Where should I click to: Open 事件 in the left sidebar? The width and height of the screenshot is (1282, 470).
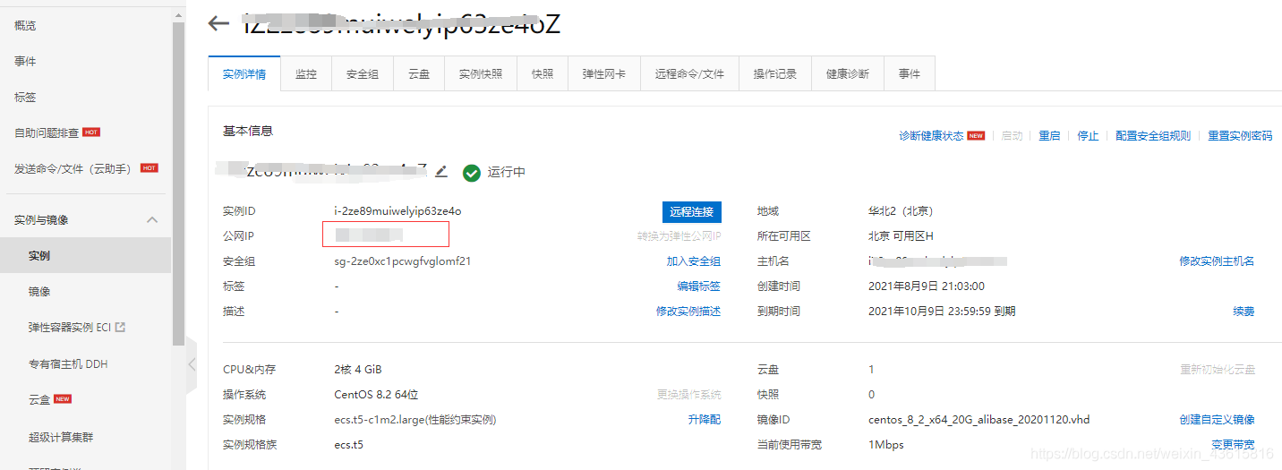[25, 61]
